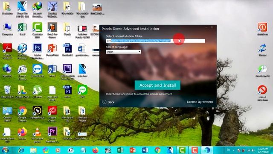Select the Excel shortcut on the desktop
Viewport: 273px width, 154px height.
tap(22, 30)
